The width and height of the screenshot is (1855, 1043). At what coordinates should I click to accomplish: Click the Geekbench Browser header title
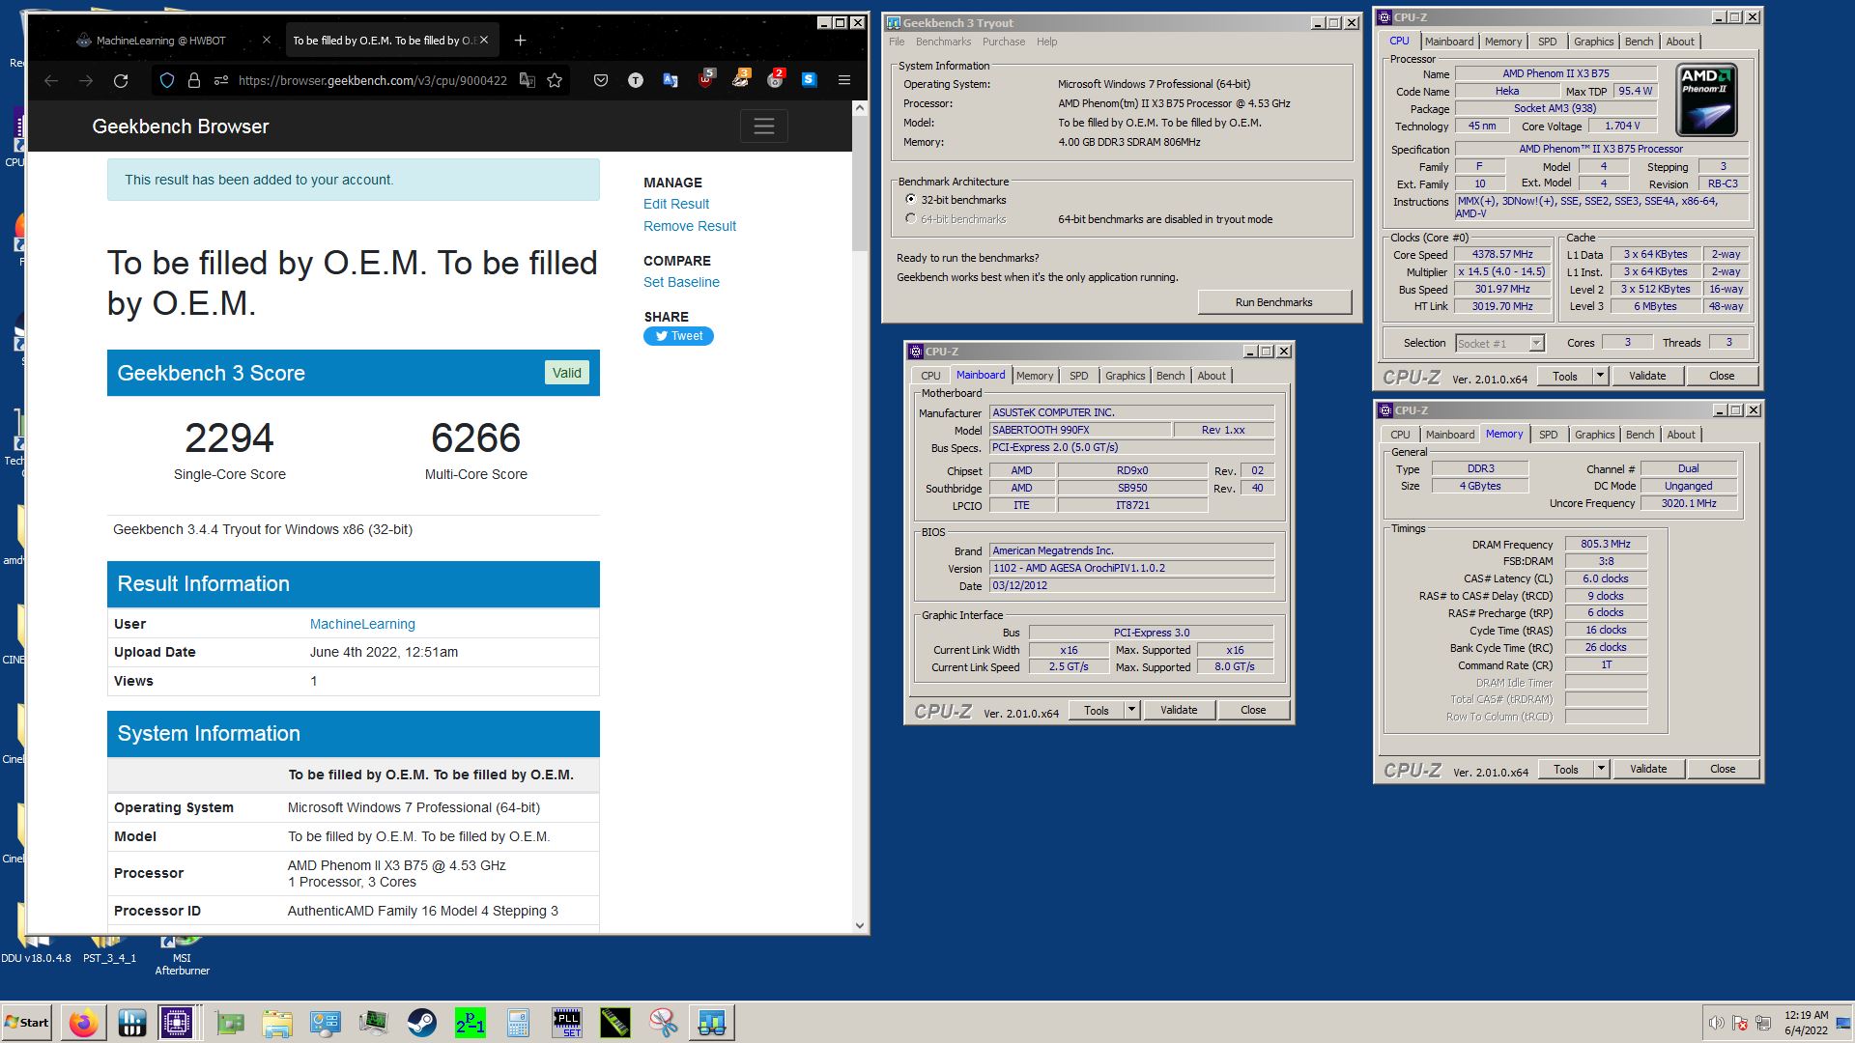tap(181, 127)
